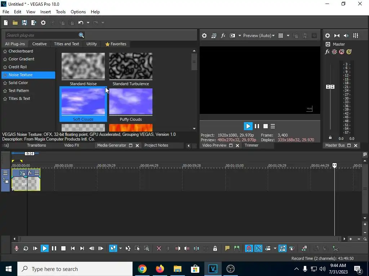Stop playback in the Video Preview

point(266,126)
